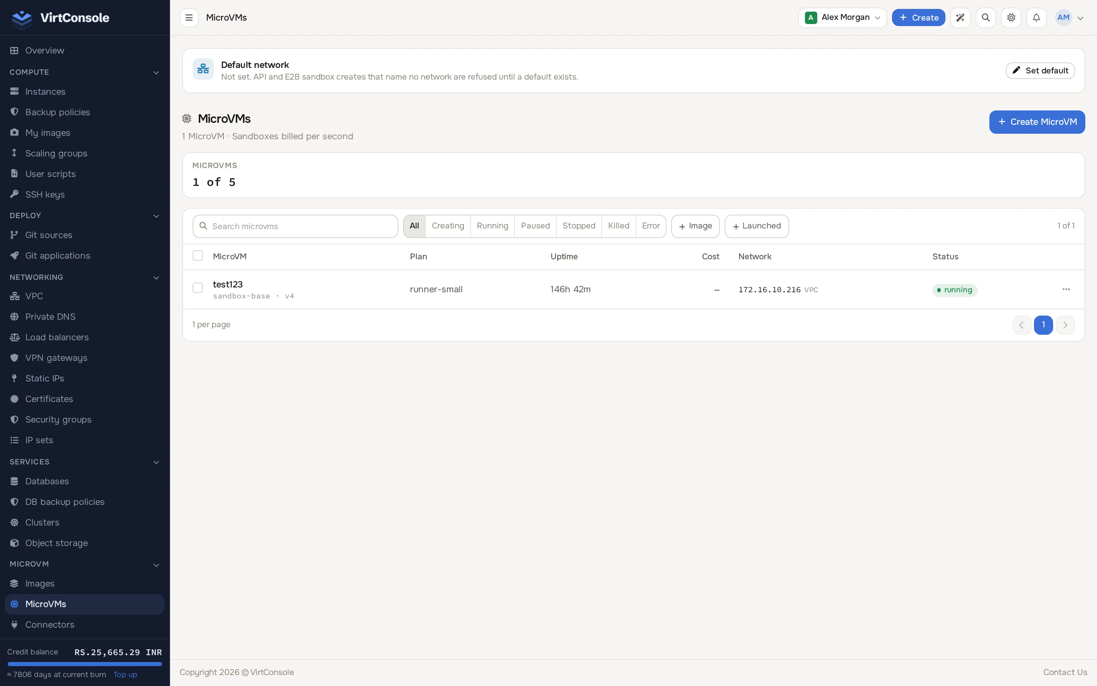Open Object storage in sidebar
1097x686 pixels.
pyautogui.click(x=84, y=543)
